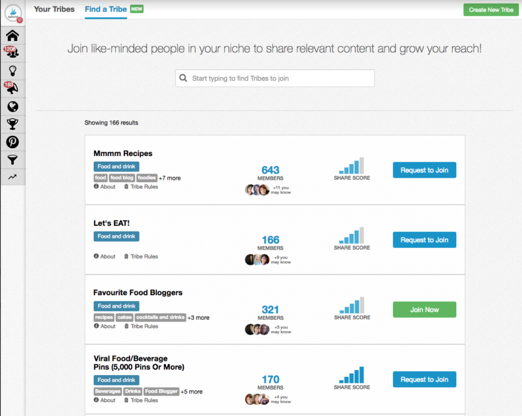
Task: Open the funnel filter icon in sidebar
Action: pyautogui.click(x=13, y=160)
